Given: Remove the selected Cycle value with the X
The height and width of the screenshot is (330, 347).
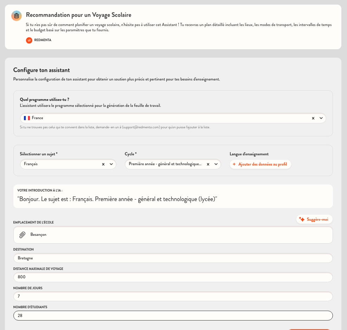Looking at the screenshot, I should coord(208,164).
